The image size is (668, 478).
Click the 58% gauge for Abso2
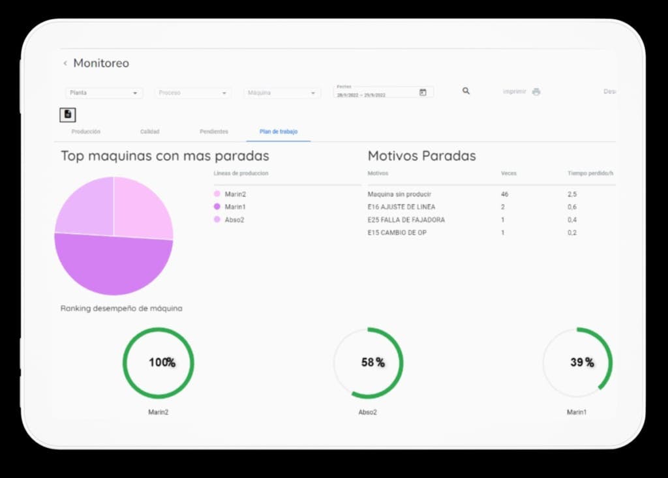pos(368,363)
